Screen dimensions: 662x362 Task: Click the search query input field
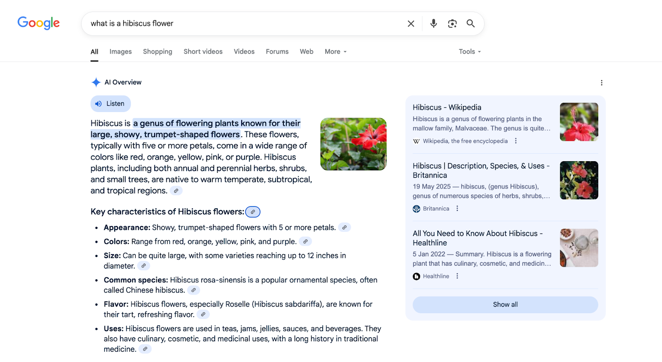[x=244, y=24]
